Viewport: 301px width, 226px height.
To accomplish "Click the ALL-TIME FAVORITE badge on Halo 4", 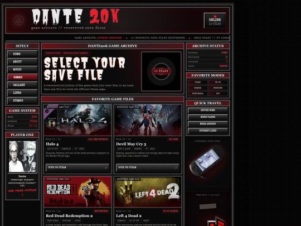I will tap(98, 139).
